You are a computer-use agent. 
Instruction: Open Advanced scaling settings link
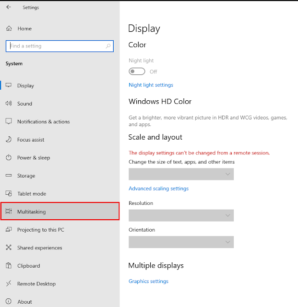point(158,189)
